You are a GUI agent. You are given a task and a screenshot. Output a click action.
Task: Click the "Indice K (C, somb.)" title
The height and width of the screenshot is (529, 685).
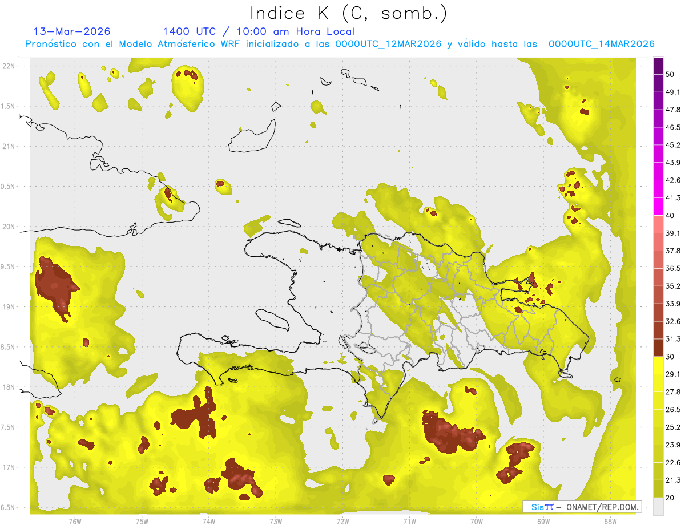tap(348, 13)
